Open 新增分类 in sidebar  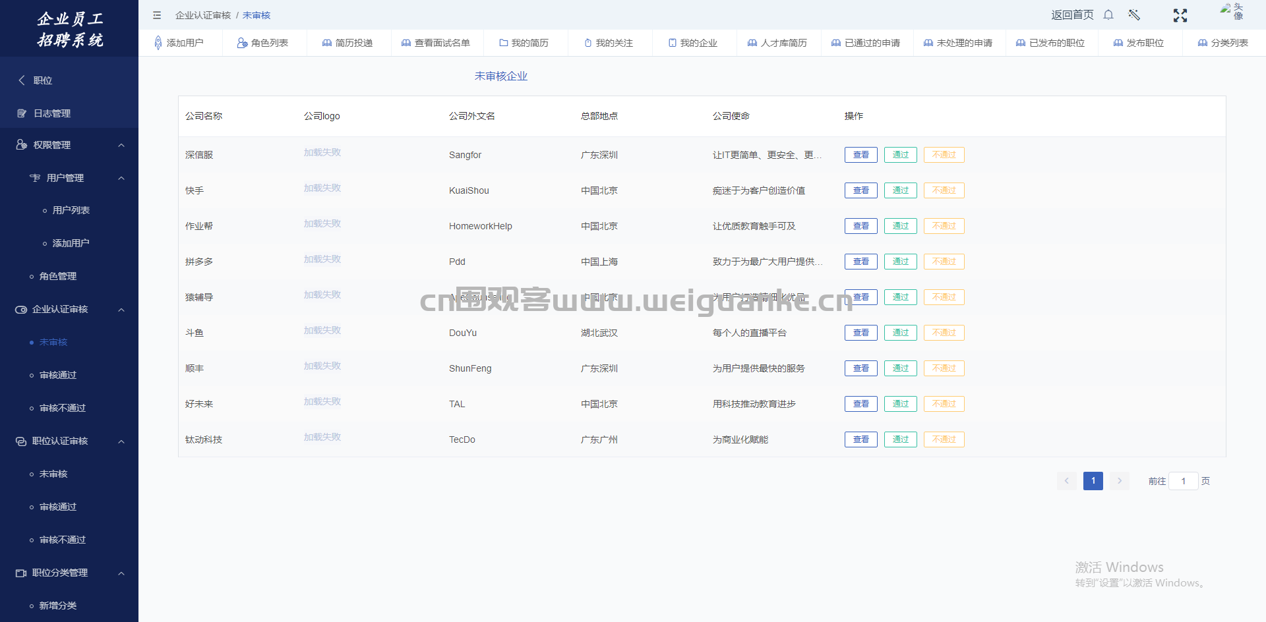coord(58,606)
